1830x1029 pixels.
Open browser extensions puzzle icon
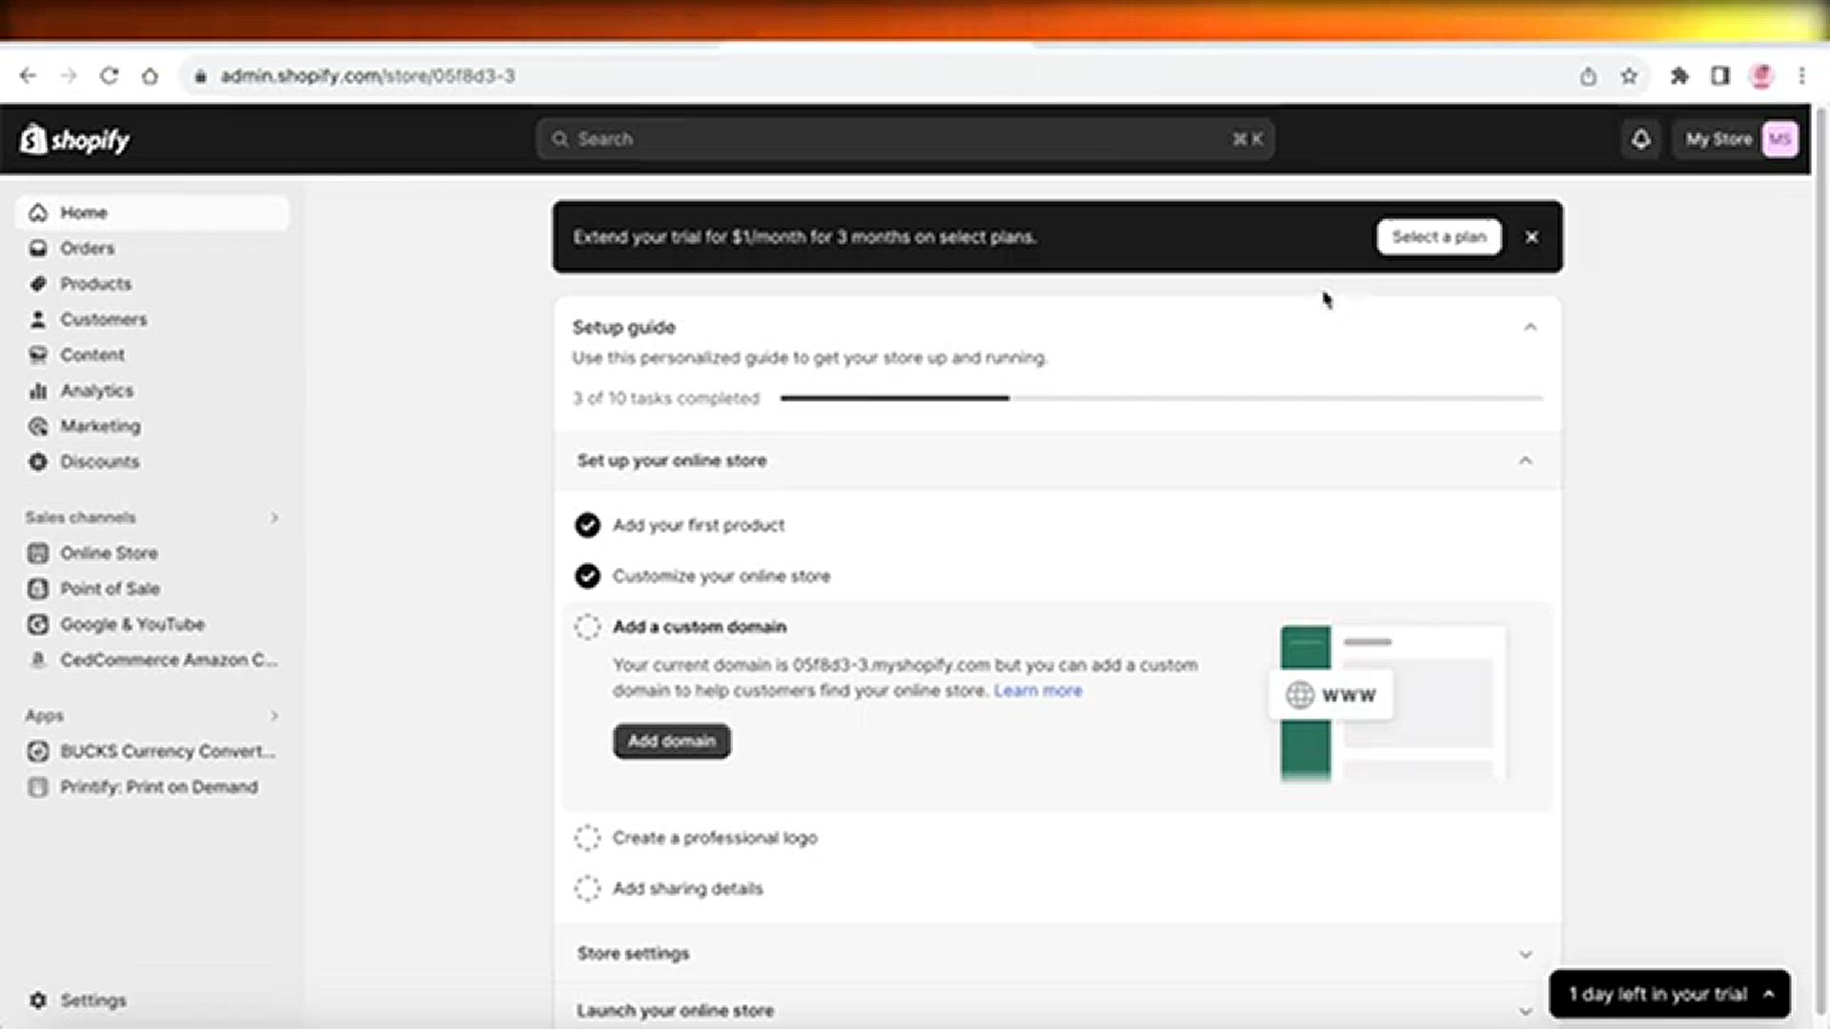1679,76
